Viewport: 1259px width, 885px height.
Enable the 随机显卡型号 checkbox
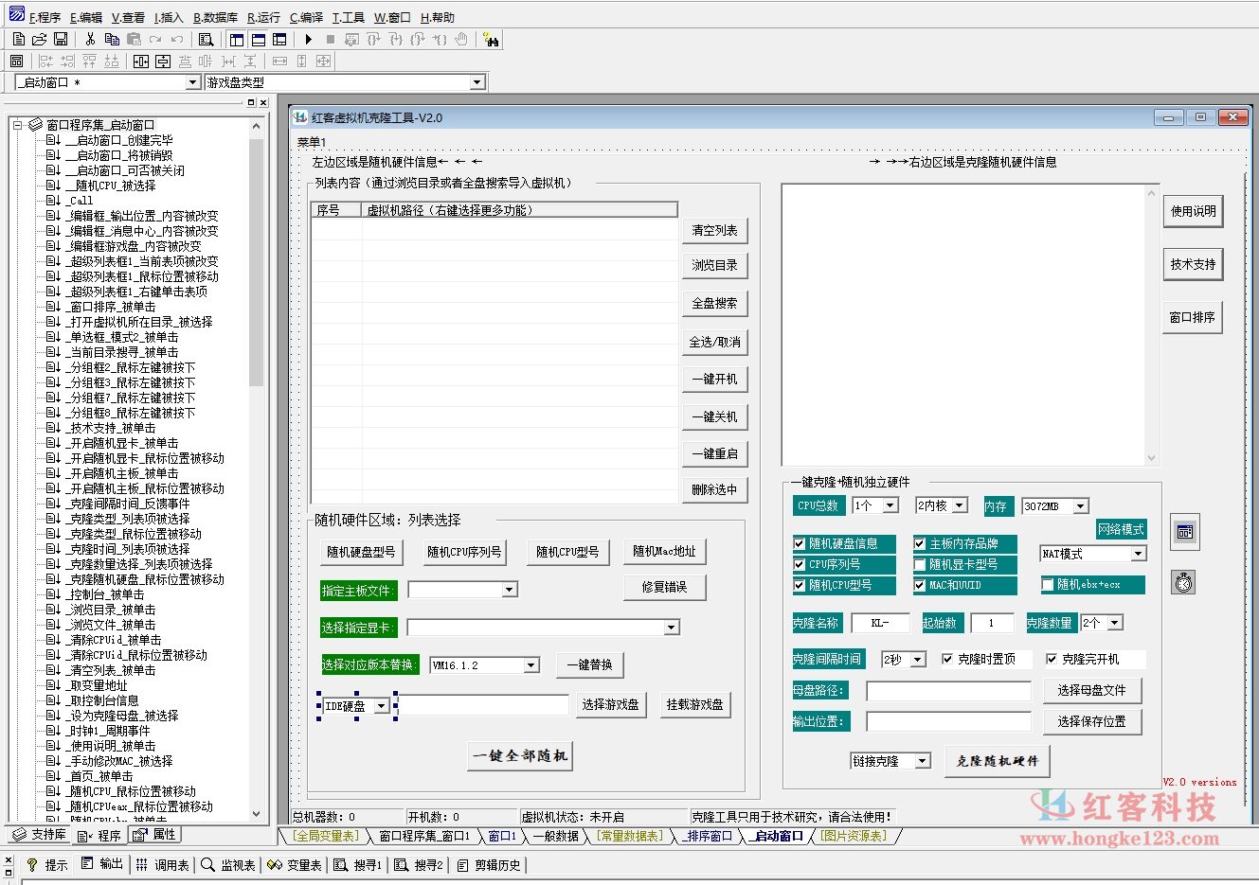[920, 564]
